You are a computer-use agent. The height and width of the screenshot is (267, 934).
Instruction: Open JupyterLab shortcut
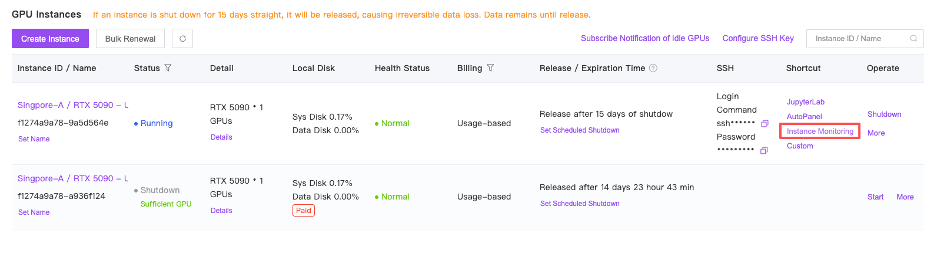pos(806,102)
